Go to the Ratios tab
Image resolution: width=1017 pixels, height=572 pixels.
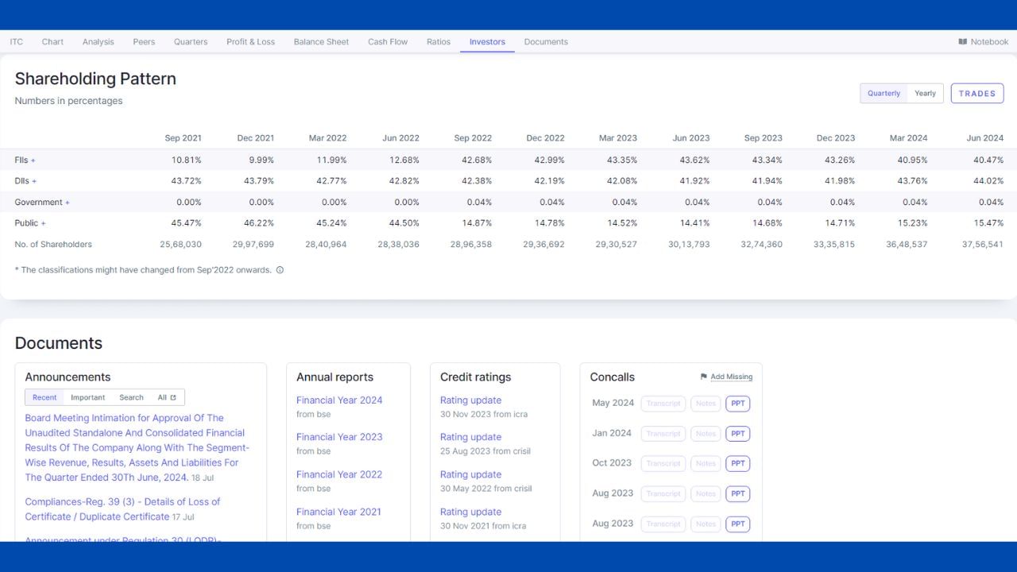(439, 42)
